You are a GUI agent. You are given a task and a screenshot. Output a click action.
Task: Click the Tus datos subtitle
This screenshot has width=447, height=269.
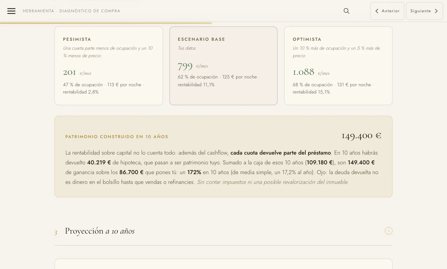click(187, 48)
